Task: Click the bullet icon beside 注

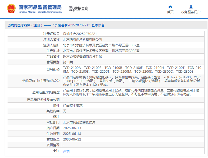Action: [54, 151]
